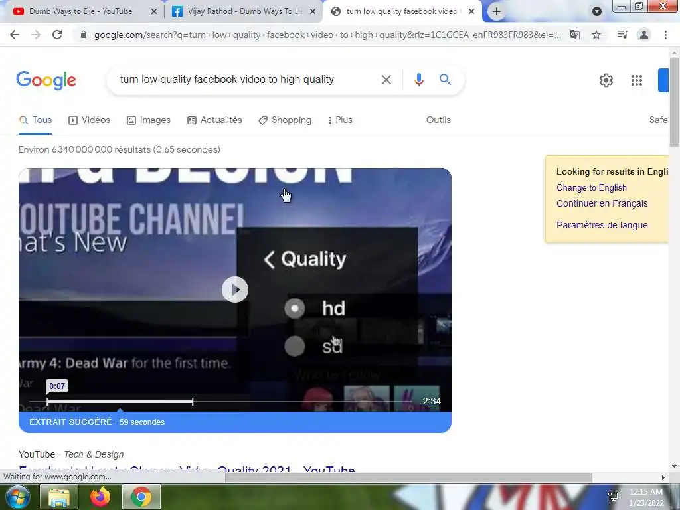Click Change to English link

coord(592,188)
